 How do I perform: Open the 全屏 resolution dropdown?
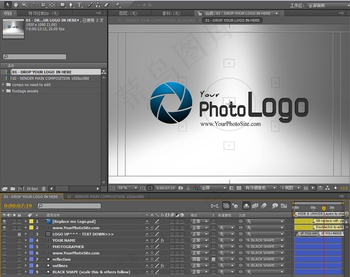tap(213, 188)
